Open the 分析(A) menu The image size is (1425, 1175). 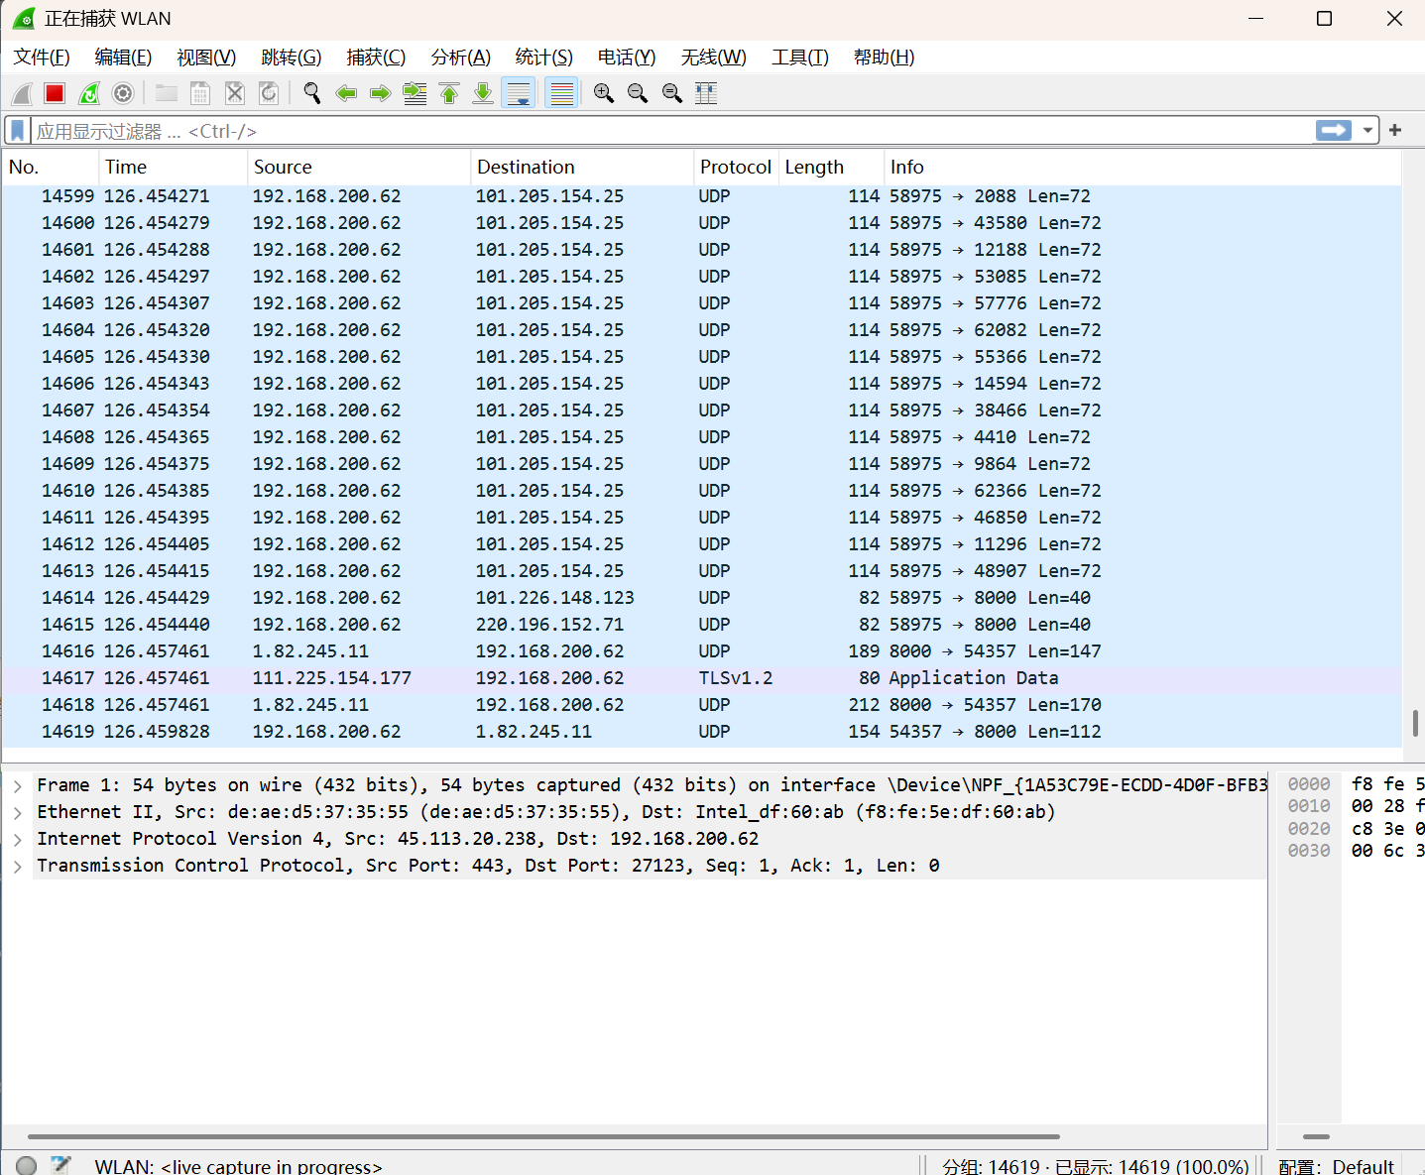[461, 58]
